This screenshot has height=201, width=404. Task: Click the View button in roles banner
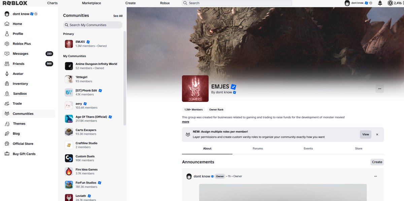coord(366,134)
